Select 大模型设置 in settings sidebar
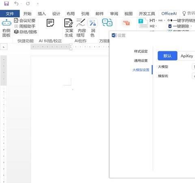This screenshot has height=183, width=195. [141, 70]
